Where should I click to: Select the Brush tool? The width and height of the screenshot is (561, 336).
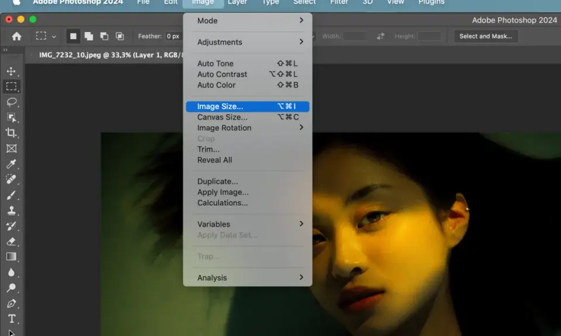11,195
